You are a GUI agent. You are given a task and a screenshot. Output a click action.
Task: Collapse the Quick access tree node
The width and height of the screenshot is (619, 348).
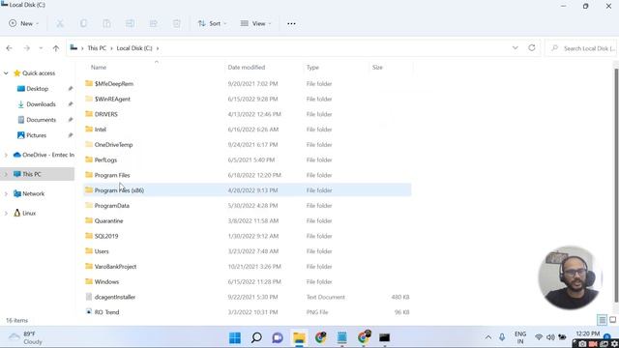(x=6, y=73)
